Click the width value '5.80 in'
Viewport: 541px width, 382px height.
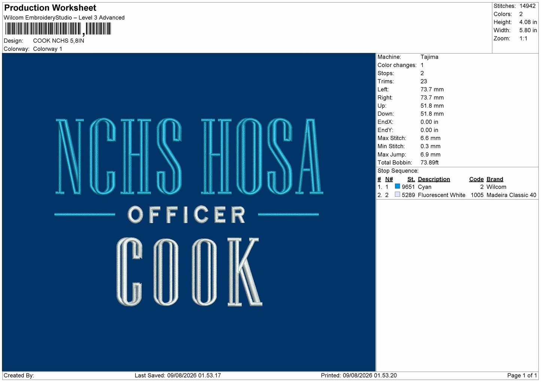(528, 30)
